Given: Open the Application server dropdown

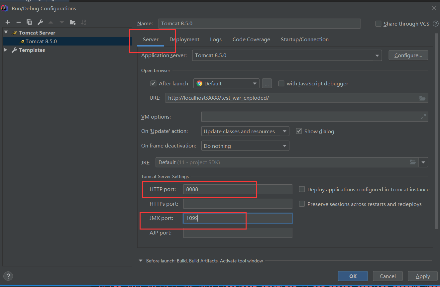Looking at the screenshot, I should tap(377, 55).
